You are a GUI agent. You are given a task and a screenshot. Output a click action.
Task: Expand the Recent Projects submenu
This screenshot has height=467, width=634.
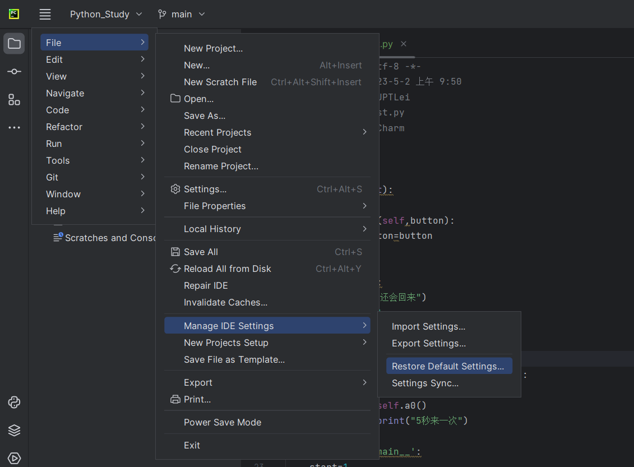(x=365, y=132)
